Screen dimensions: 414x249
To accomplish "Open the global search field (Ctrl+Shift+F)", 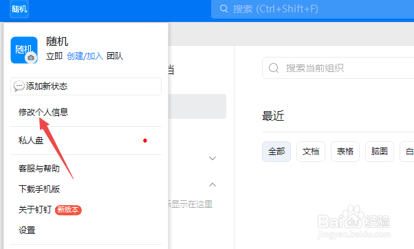I will pos(312,9).
